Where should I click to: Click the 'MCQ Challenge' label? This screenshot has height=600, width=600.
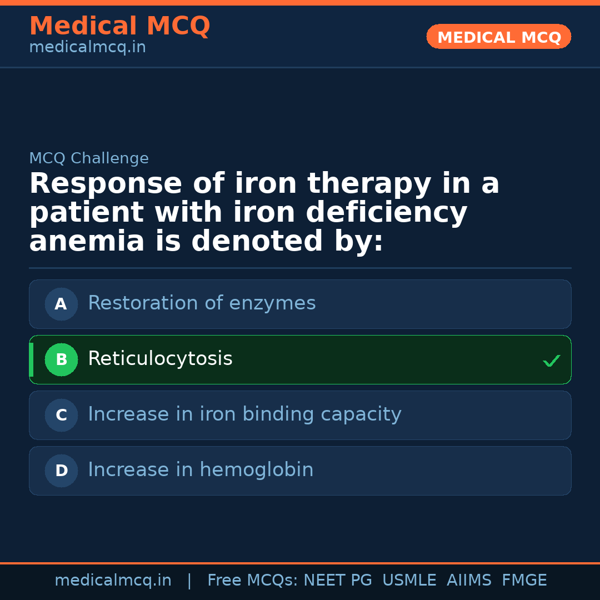(89, 159)
